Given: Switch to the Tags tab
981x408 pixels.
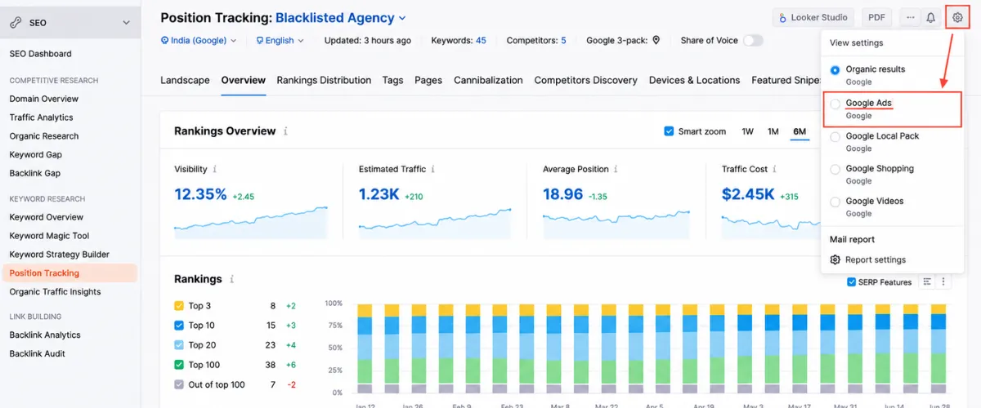Looking at the screenshot, I should tap(392, 80).
